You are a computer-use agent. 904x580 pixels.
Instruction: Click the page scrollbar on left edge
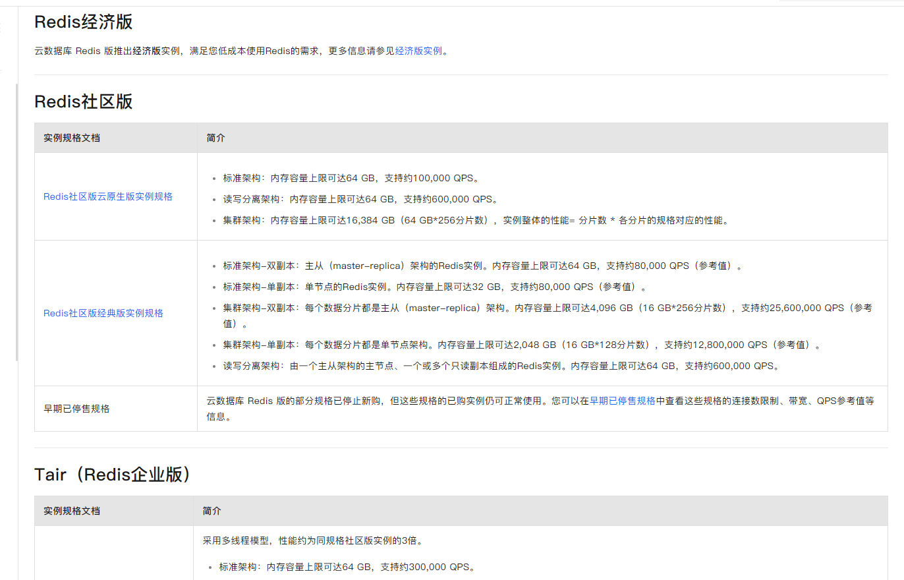(x=17, y=222)
